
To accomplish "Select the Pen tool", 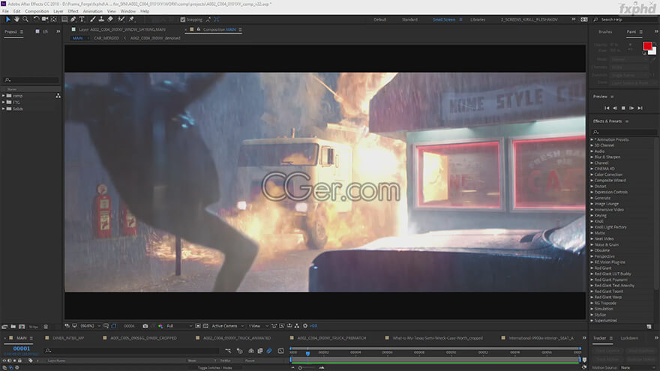I will pyautogui.click(x=73, y=19).
